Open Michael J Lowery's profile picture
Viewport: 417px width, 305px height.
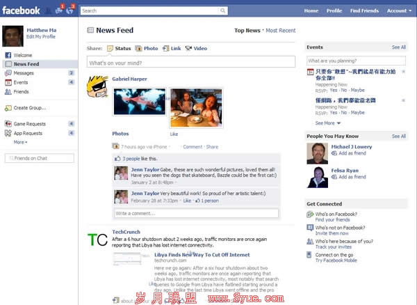pos(318,153)
